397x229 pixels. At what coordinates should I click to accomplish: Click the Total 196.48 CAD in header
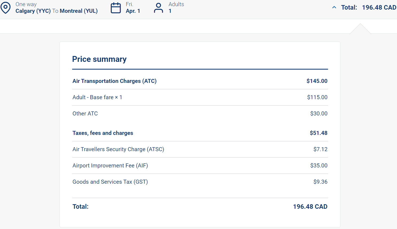[368, 7]
